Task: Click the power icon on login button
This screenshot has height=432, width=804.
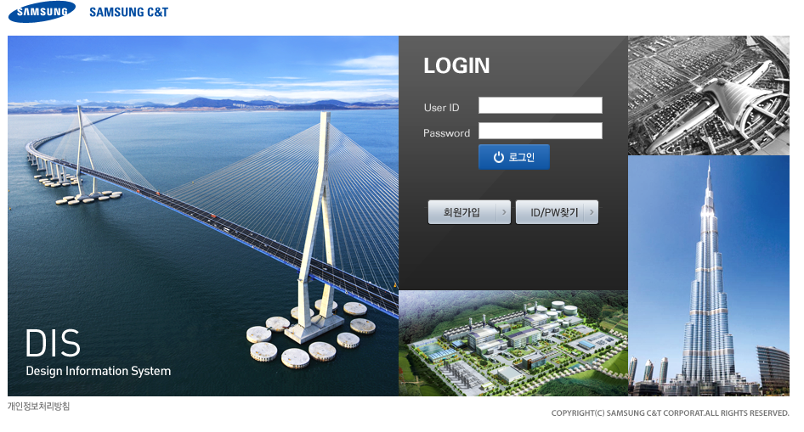Action: pos(498,157)
